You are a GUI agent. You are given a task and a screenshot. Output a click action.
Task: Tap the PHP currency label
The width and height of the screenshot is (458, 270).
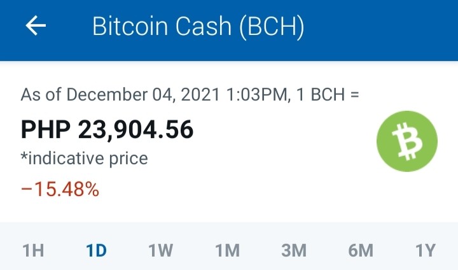click(46, 130)
